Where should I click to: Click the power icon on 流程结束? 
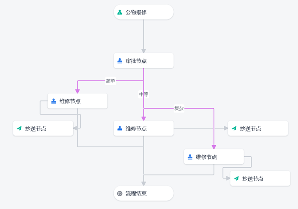(x=120, y=194)
